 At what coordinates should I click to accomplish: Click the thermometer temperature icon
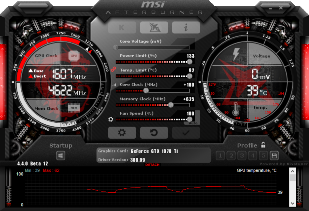235,109
